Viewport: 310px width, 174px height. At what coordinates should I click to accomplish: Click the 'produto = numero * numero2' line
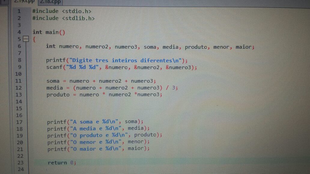click(105, 95)
